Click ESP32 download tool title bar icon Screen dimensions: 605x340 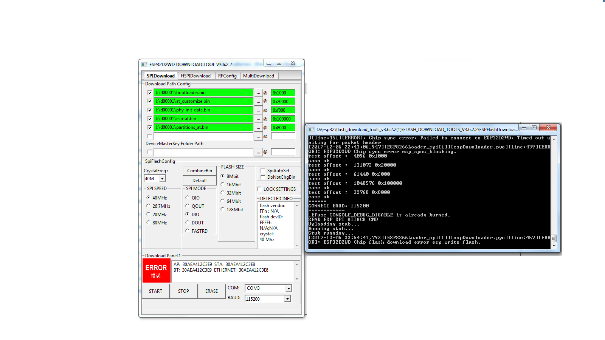pyautogui.click(x=144, y=64)
